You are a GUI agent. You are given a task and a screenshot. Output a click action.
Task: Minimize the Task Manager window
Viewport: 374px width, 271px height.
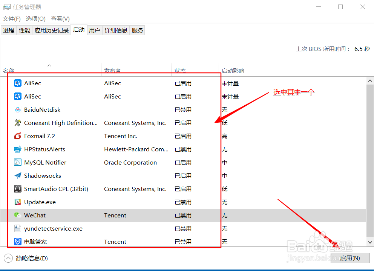click(x=319, y=7)
